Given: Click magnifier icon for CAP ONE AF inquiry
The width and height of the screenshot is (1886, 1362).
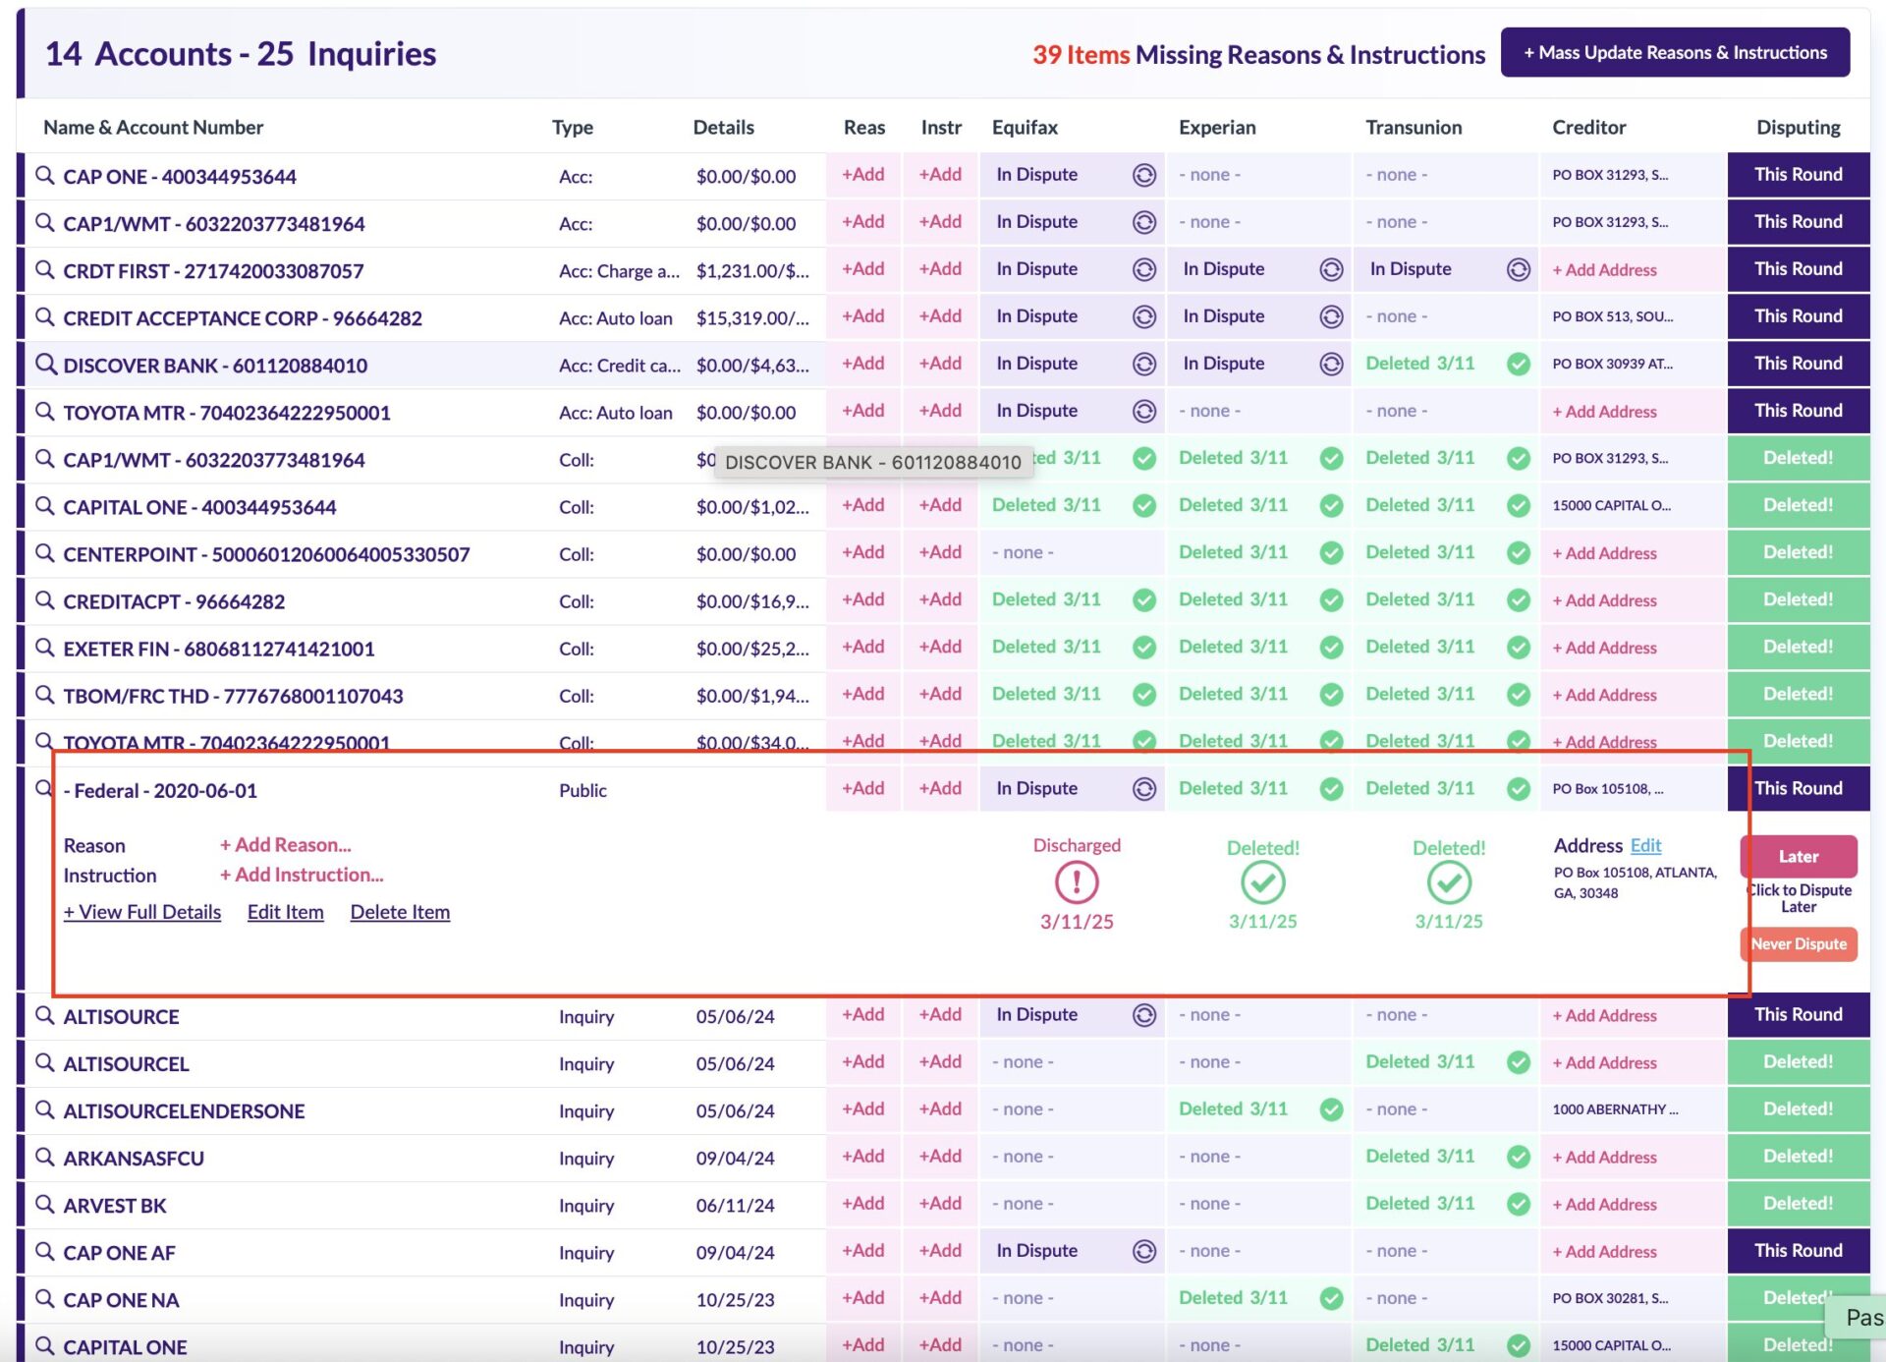Looking at the screenshot, I should click(44, 1251).
